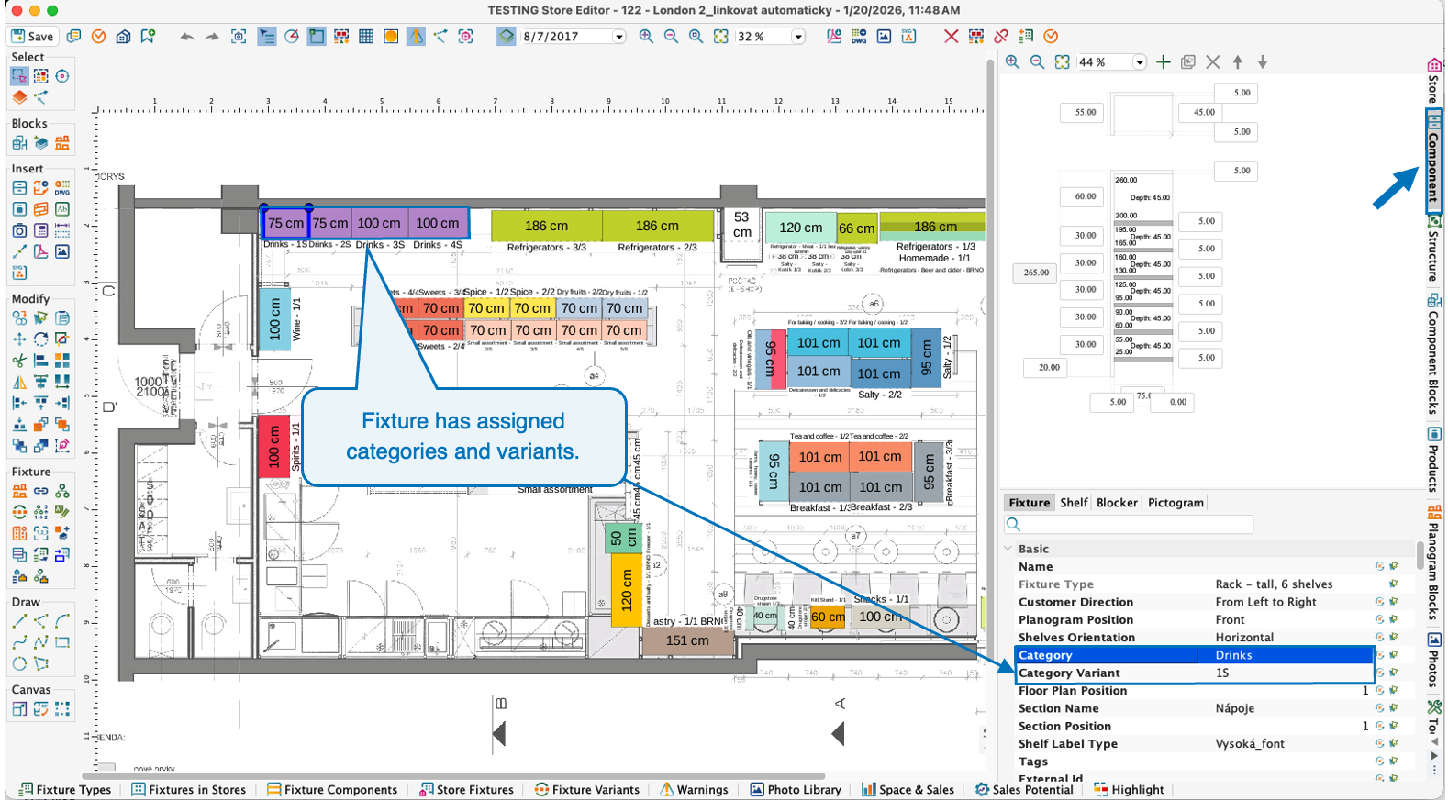Open the Structure side panel tab
The height and width of the screenshot is (801, 1448).
click(x=1433, y=248)
